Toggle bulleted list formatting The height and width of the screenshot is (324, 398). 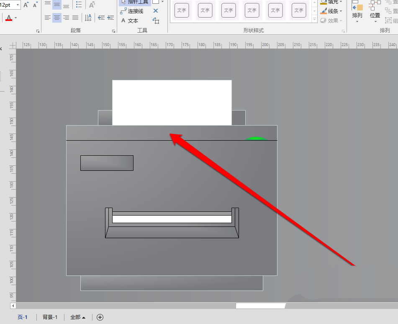click(79, 4)
